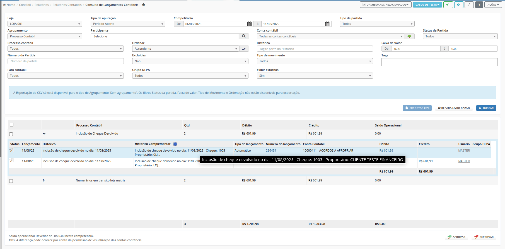
Task: Toggle fullscreen with the expand arrows button
Action: tap(469, 5)
